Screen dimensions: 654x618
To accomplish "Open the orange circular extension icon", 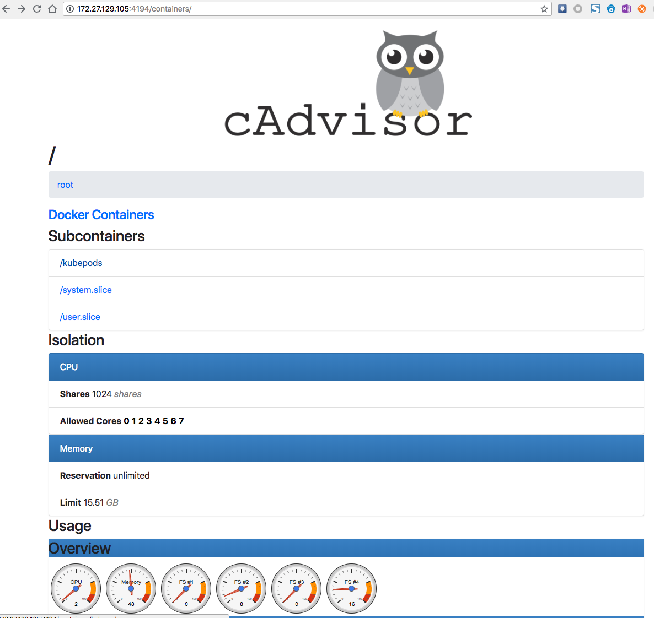I will pyautogui.click(x=642, y=9).
